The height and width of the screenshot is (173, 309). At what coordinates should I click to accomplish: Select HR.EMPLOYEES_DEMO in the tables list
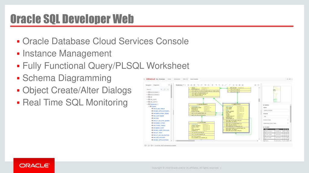coord(161,113)
